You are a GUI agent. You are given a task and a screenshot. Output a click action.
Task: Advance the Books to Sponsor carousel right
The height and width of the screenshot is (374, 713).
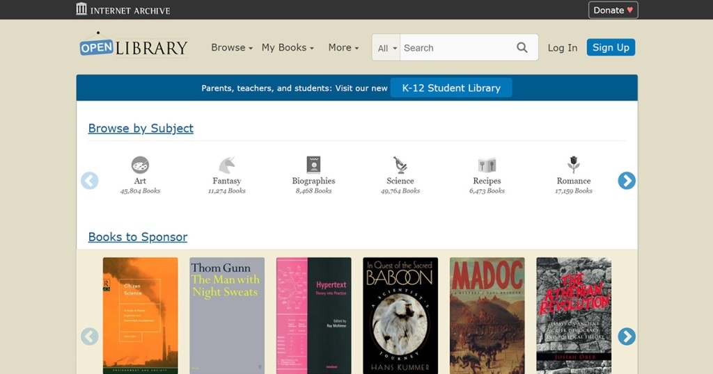tap(627, 336)
